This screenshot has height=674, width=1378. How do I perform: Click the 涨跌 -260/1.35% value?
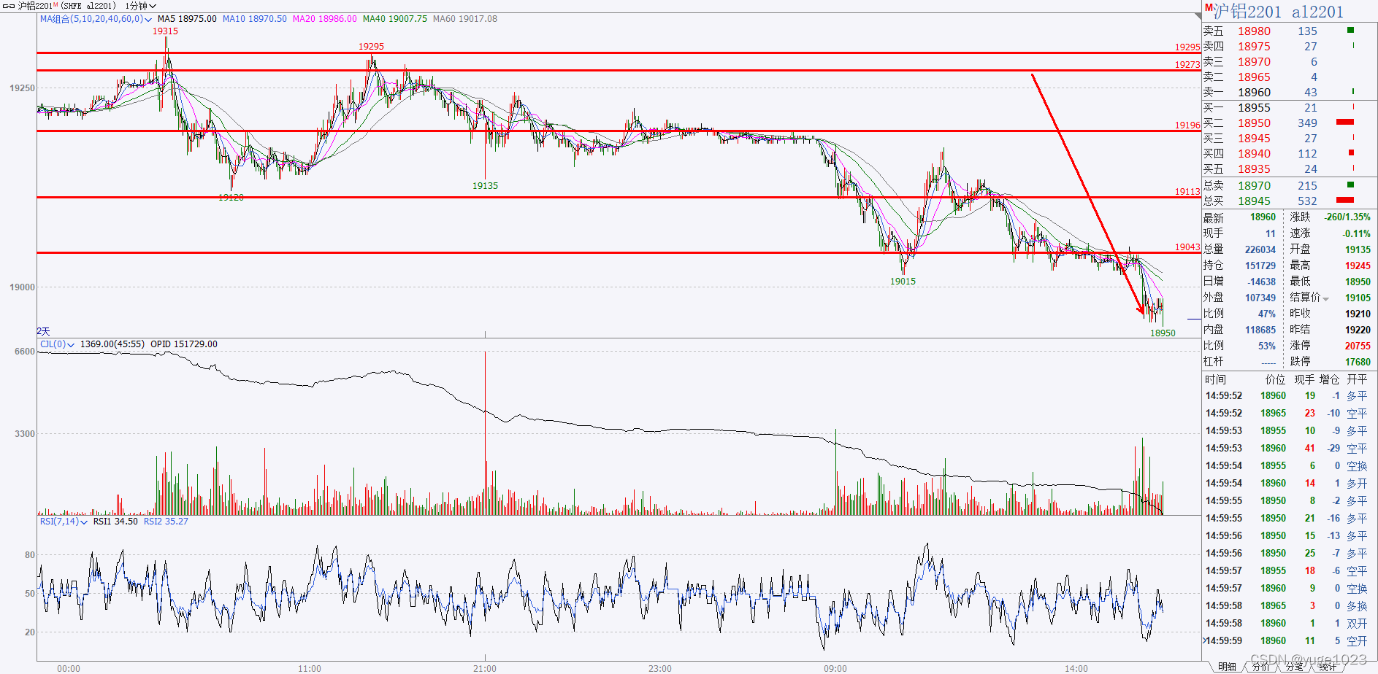1348,217
